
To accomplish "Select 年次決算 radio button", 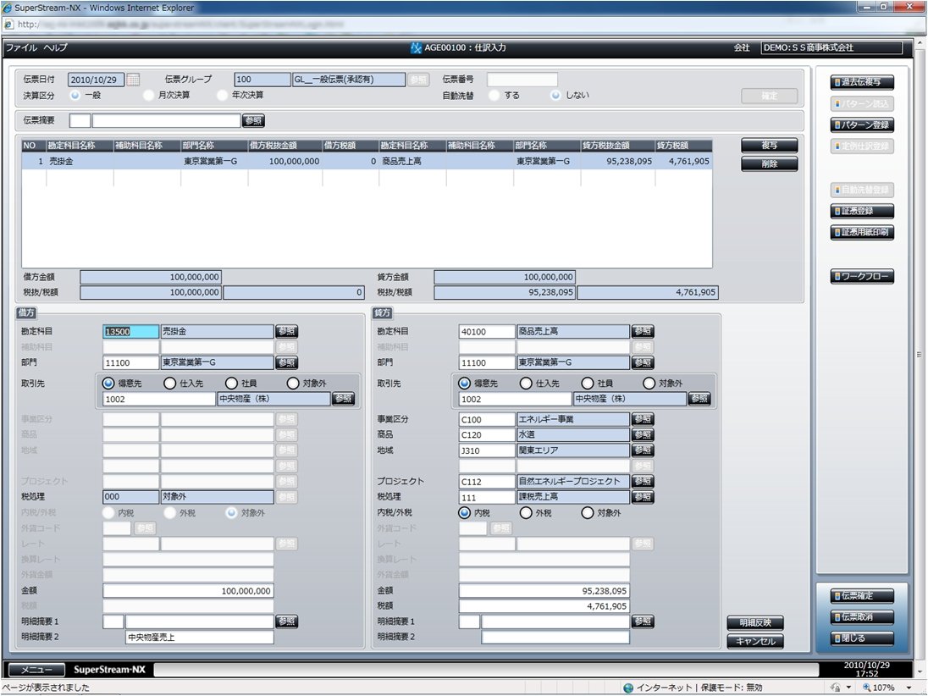I will pos(222,95).
